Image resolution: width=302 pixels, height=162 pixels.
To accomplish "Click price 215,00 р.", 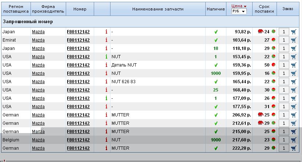I will (242, 132).
